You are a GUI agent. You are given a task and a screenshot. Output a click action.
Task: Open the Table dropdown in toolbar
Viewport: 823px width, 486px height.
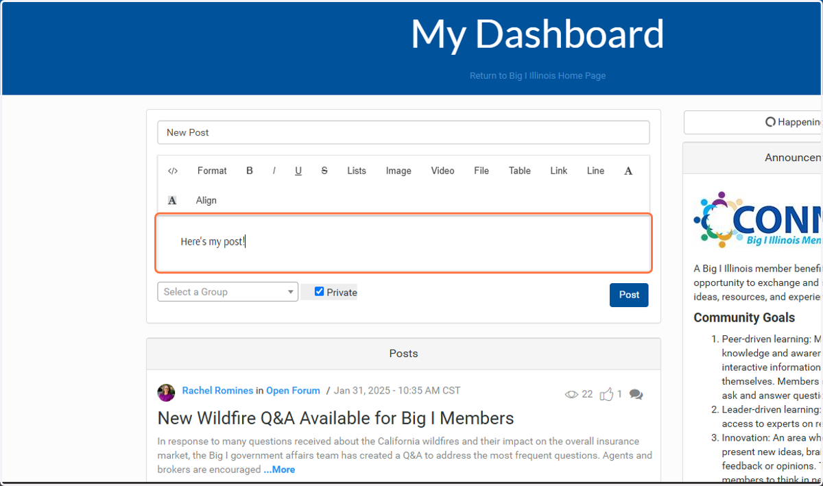pos(520,171)
